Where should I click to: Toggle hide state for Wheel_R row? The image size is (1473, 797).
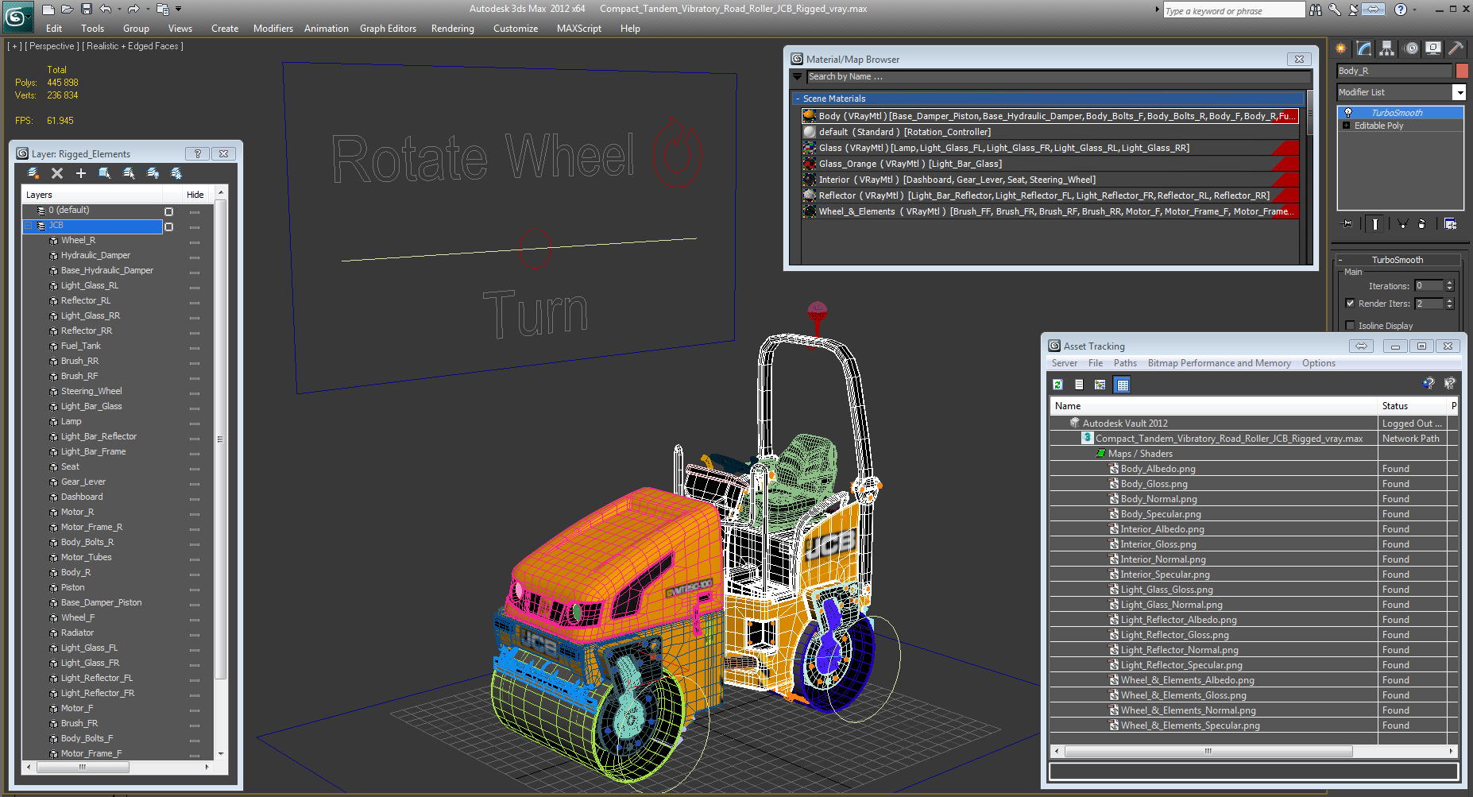coord(195,241)
